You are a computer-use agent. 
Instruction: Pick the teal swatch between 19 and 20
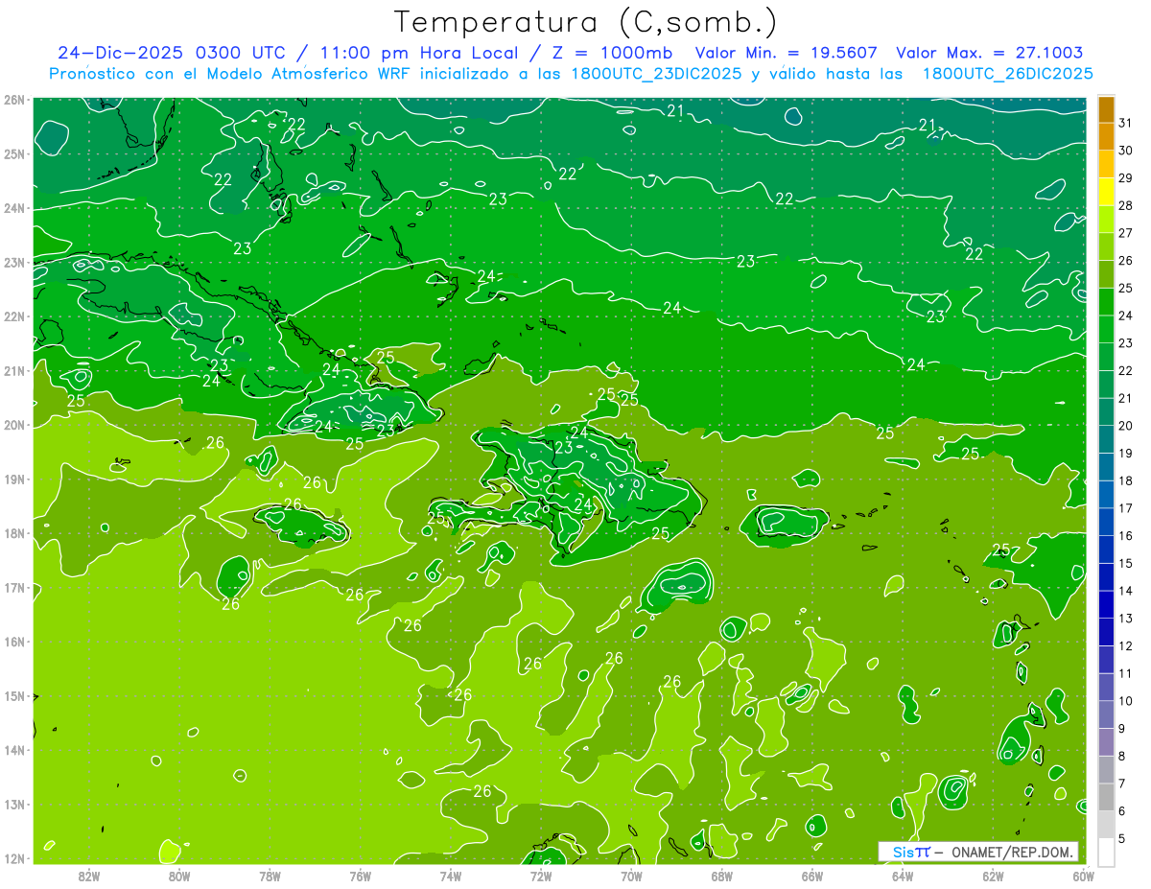(1106, 439)
